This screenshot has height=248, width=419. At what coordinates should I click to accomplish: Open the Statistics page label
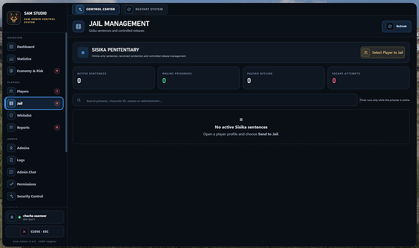pos(24,59)
